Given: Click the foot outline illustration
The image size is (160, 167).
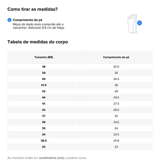Looking at the screenshot, I should (x=131, y=24).
